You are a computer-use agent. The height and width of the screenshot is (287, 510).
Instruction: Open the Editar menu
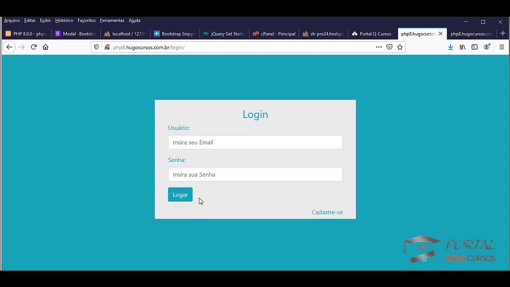click(30, 20)
